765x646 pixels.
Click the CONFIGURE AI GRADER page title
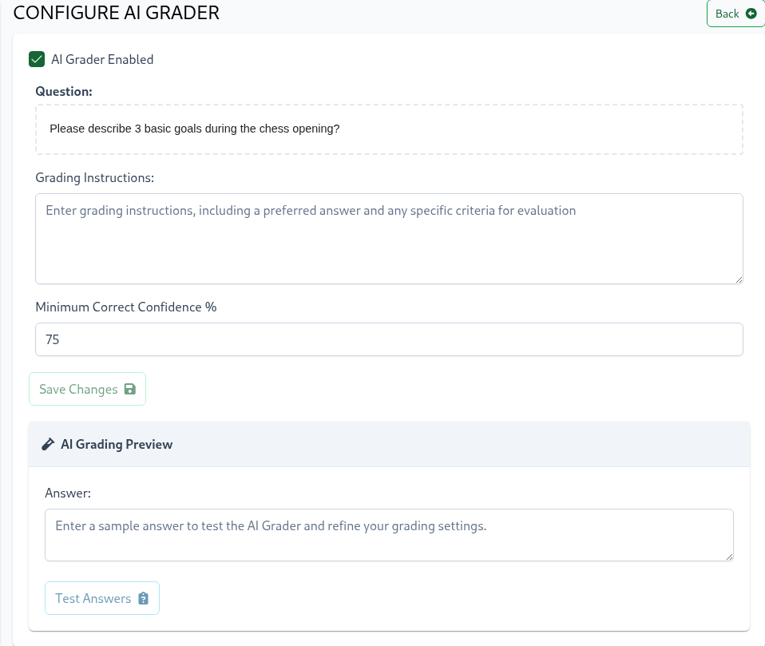[x=117, y=14]
